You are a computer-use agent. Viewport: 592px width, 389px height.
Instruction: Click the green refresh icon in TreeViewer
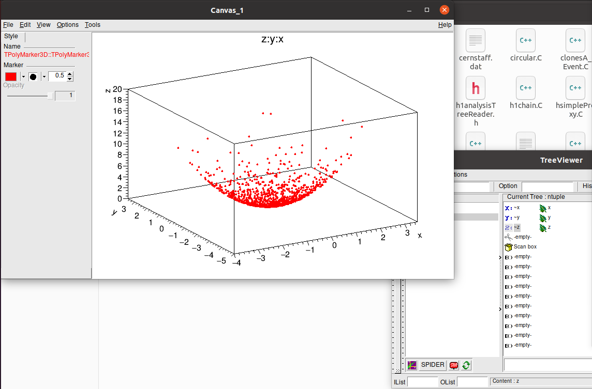coord(466,365)
